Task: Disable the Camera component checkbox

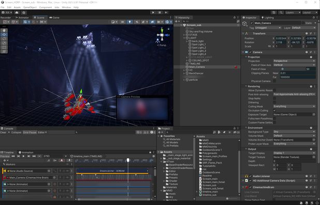Action: (251, 52)
